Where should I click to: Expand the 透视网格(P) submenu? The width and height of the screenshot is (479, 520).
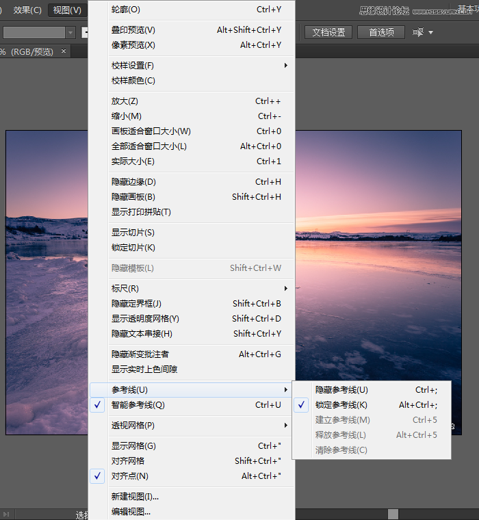192,426
